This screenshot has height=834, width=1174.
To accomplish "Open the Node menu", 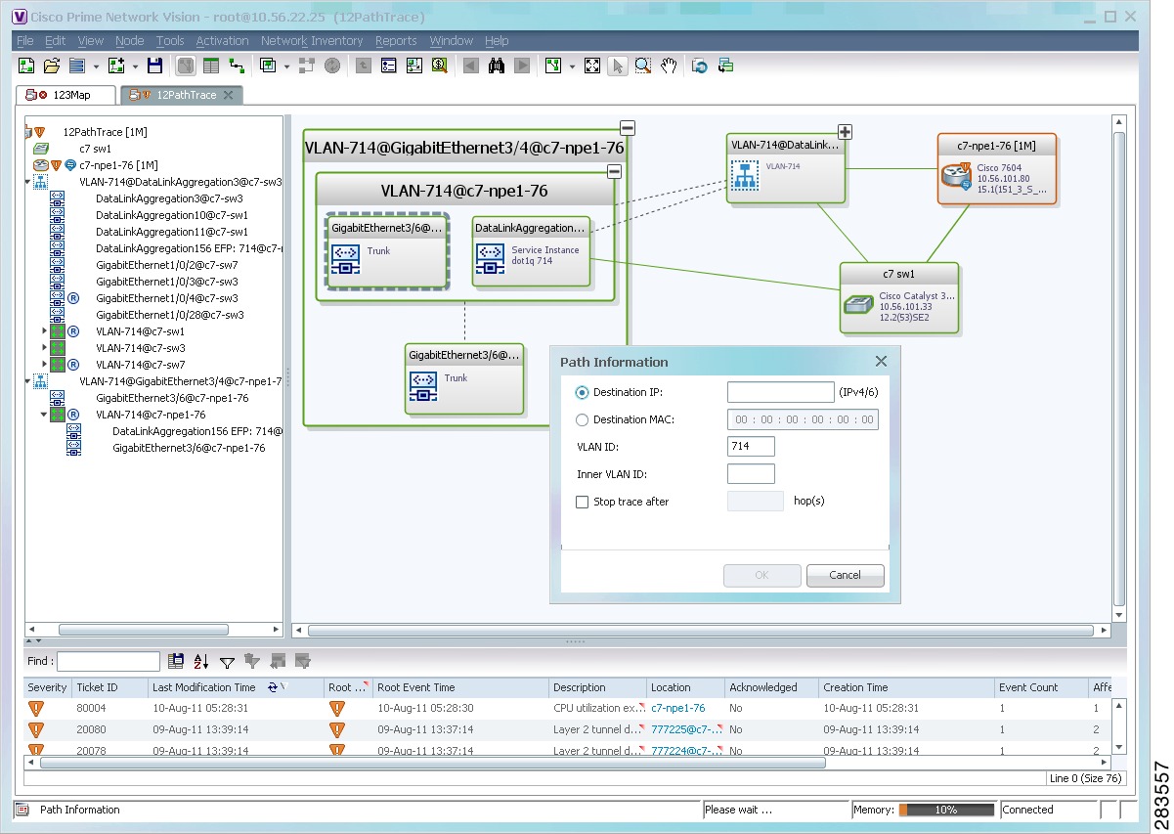I will (x=129, y=41).
